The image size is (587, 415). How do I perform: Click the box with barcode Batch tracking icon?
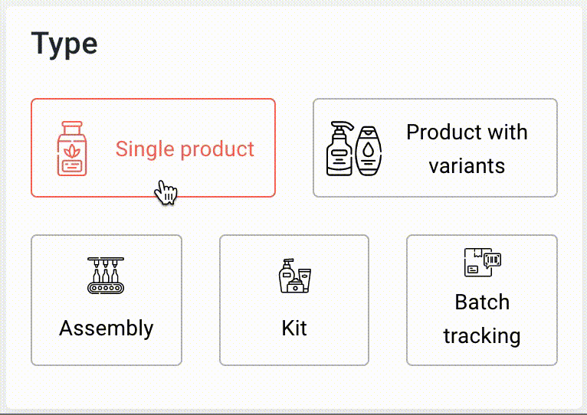point(483,262)
